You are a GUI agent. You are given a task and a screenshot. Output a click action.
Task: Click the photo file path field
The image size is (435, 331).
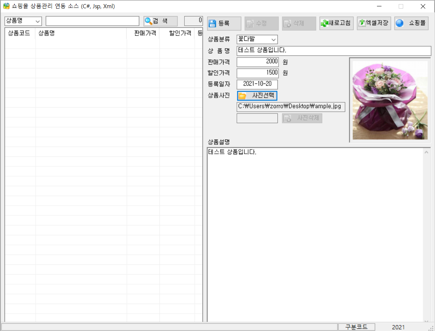291,107
